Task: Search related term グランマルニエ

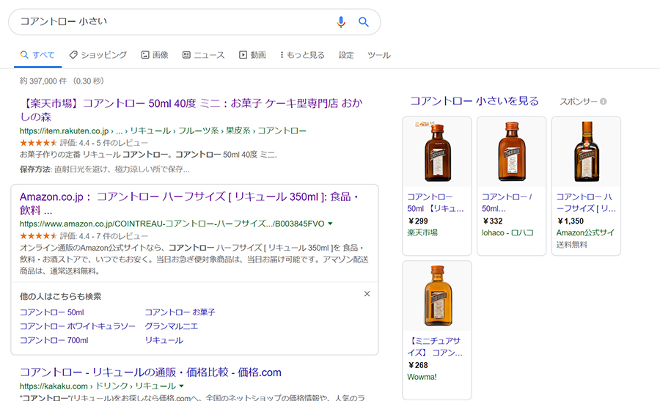Action: [171, 326]
